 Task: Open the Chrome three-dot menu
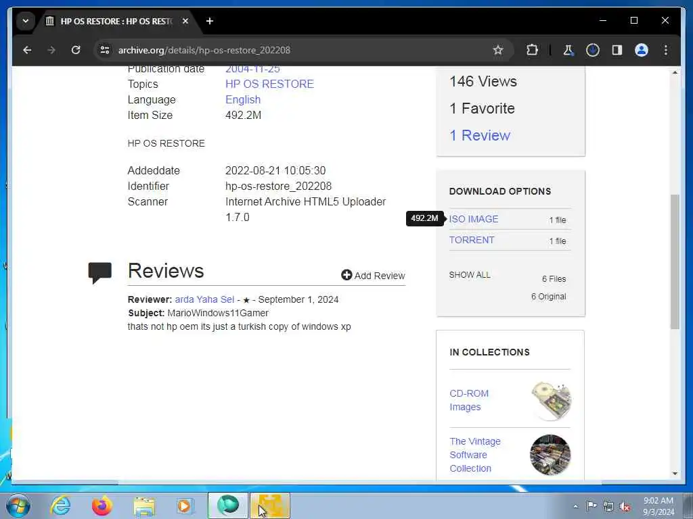[666, 50]
